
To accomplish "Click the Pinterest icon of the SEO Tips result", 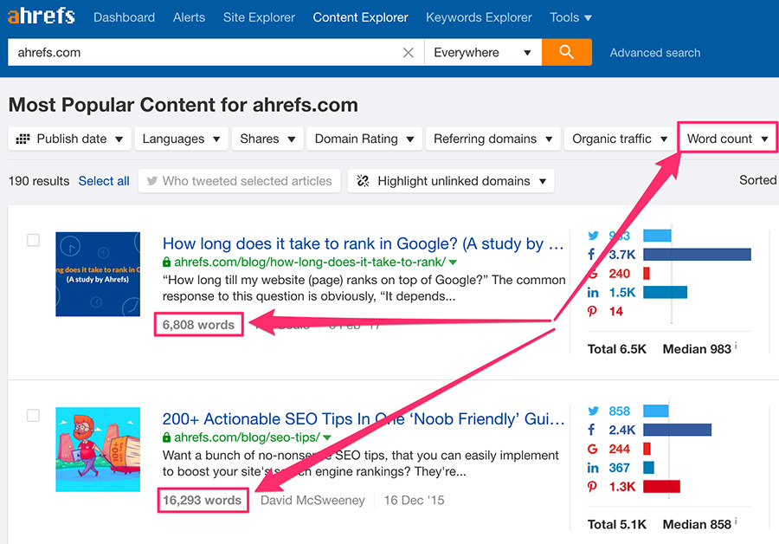I will tap(593, 486).
